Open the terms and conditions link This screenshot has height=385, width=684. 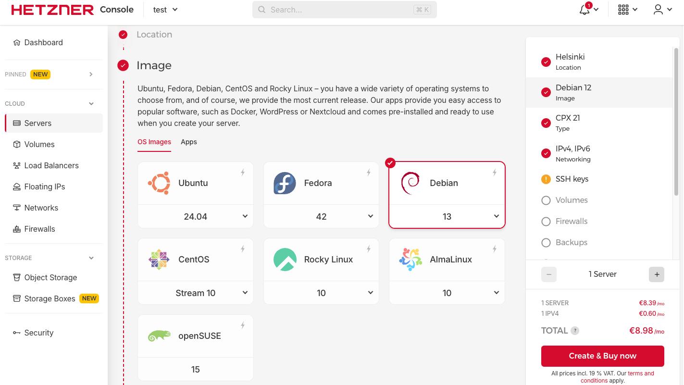click(640, 373)
